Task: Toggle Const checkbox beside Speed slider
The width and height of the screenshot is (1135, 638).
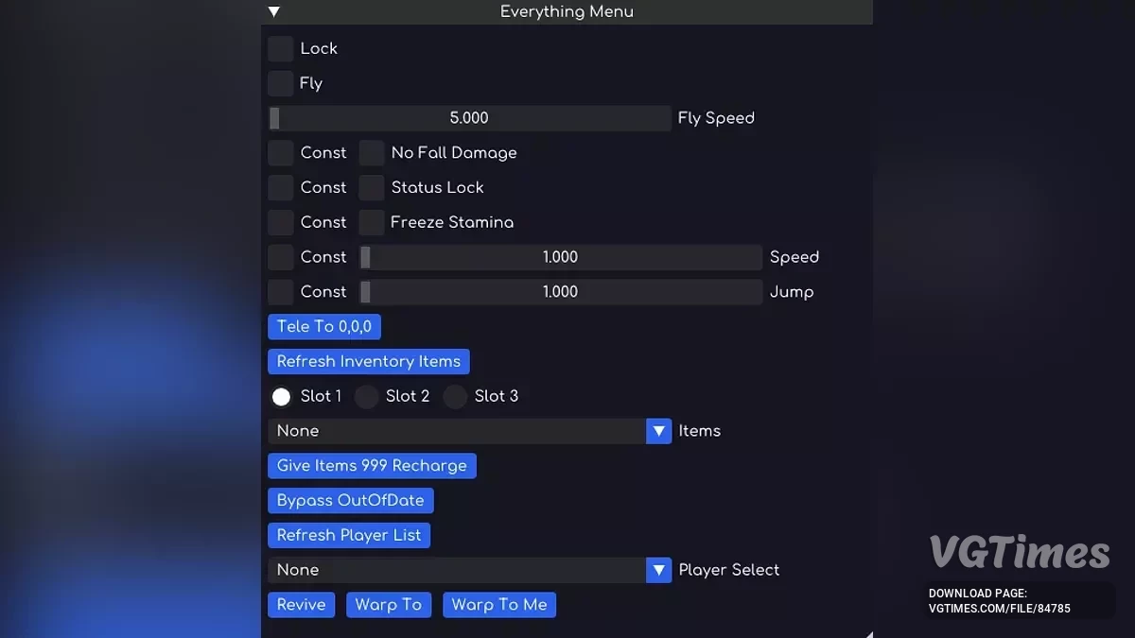Action: [281, 257]
